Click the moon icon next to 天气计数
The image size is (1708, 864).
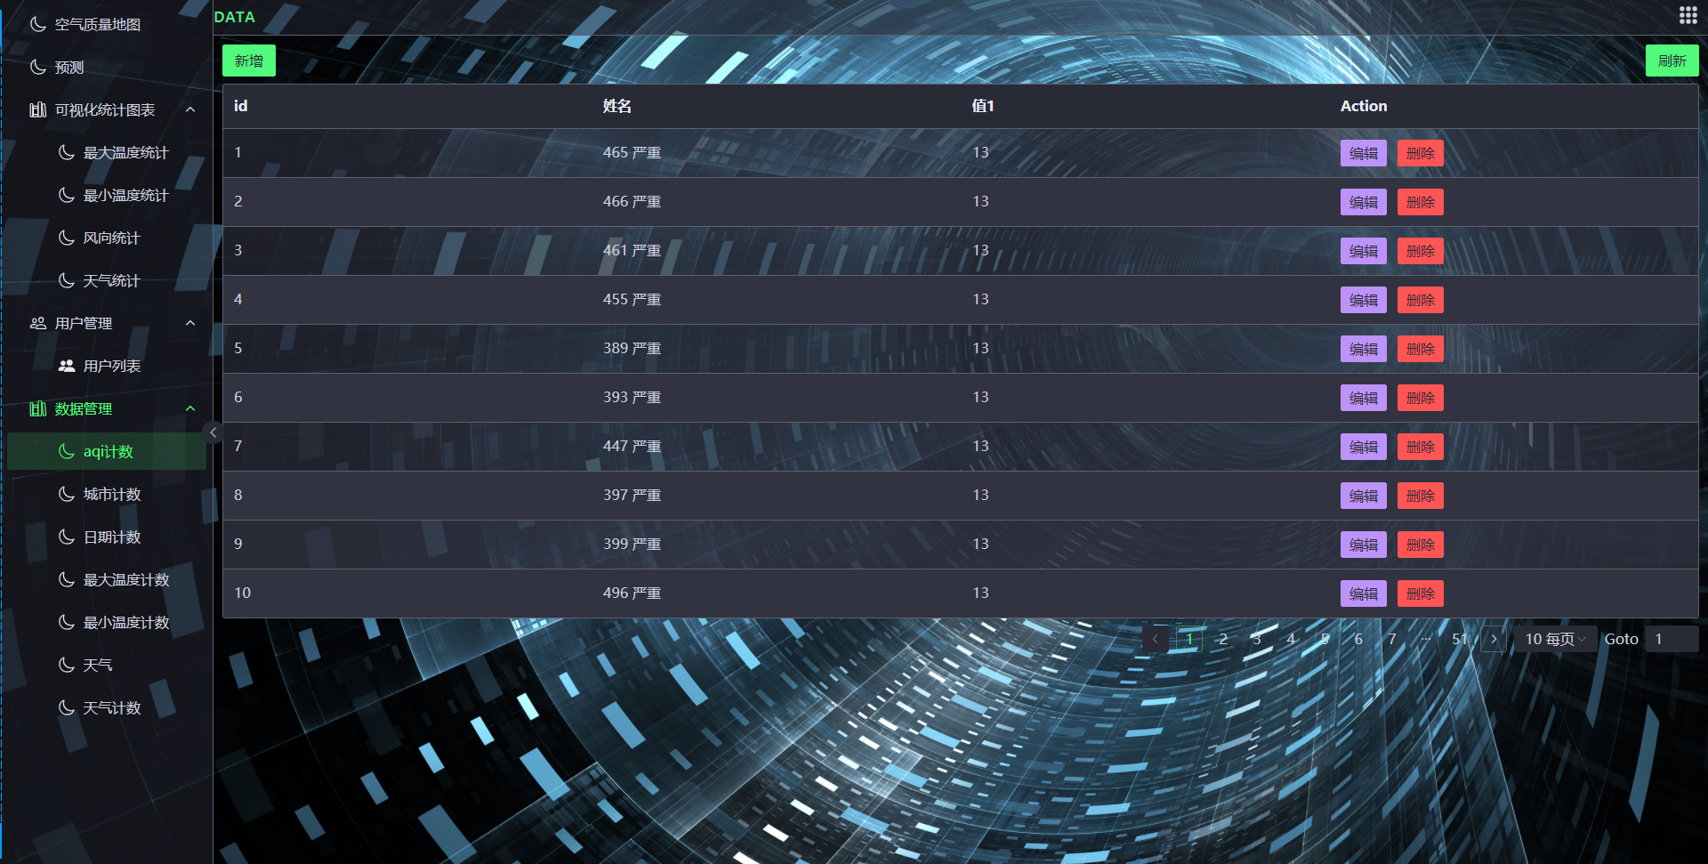pos(67,707)
